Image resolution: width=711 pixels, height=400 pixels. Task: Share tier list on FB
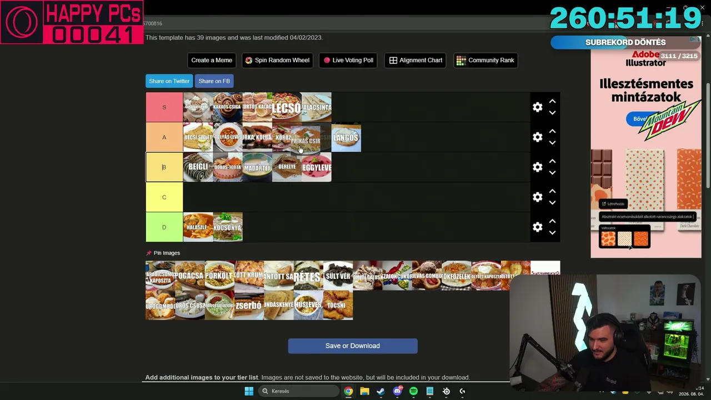(214, 81)
